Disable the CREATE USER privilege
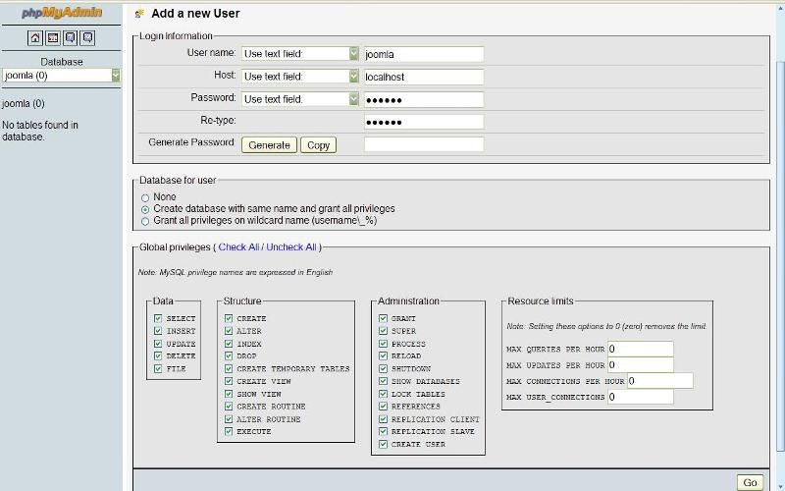The width and height of the screenshot is (785, 491). point(384,444)
